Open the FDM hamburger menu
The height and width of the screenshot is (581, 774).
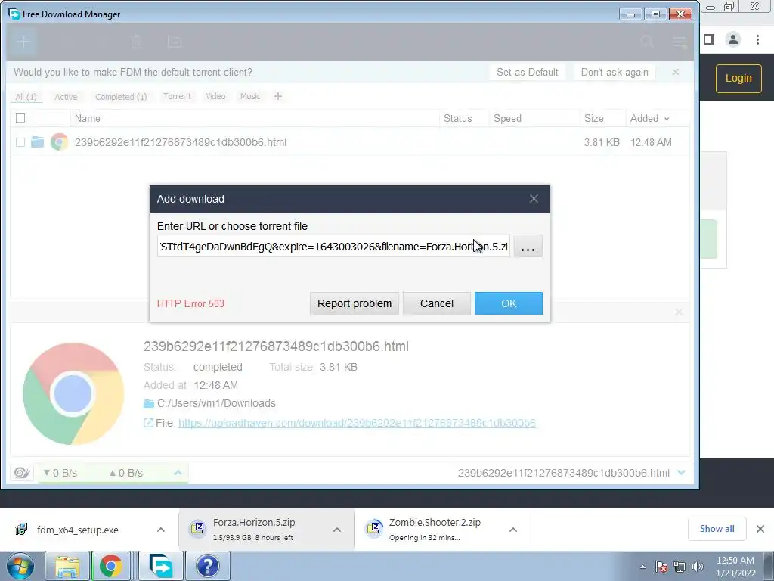680,42
